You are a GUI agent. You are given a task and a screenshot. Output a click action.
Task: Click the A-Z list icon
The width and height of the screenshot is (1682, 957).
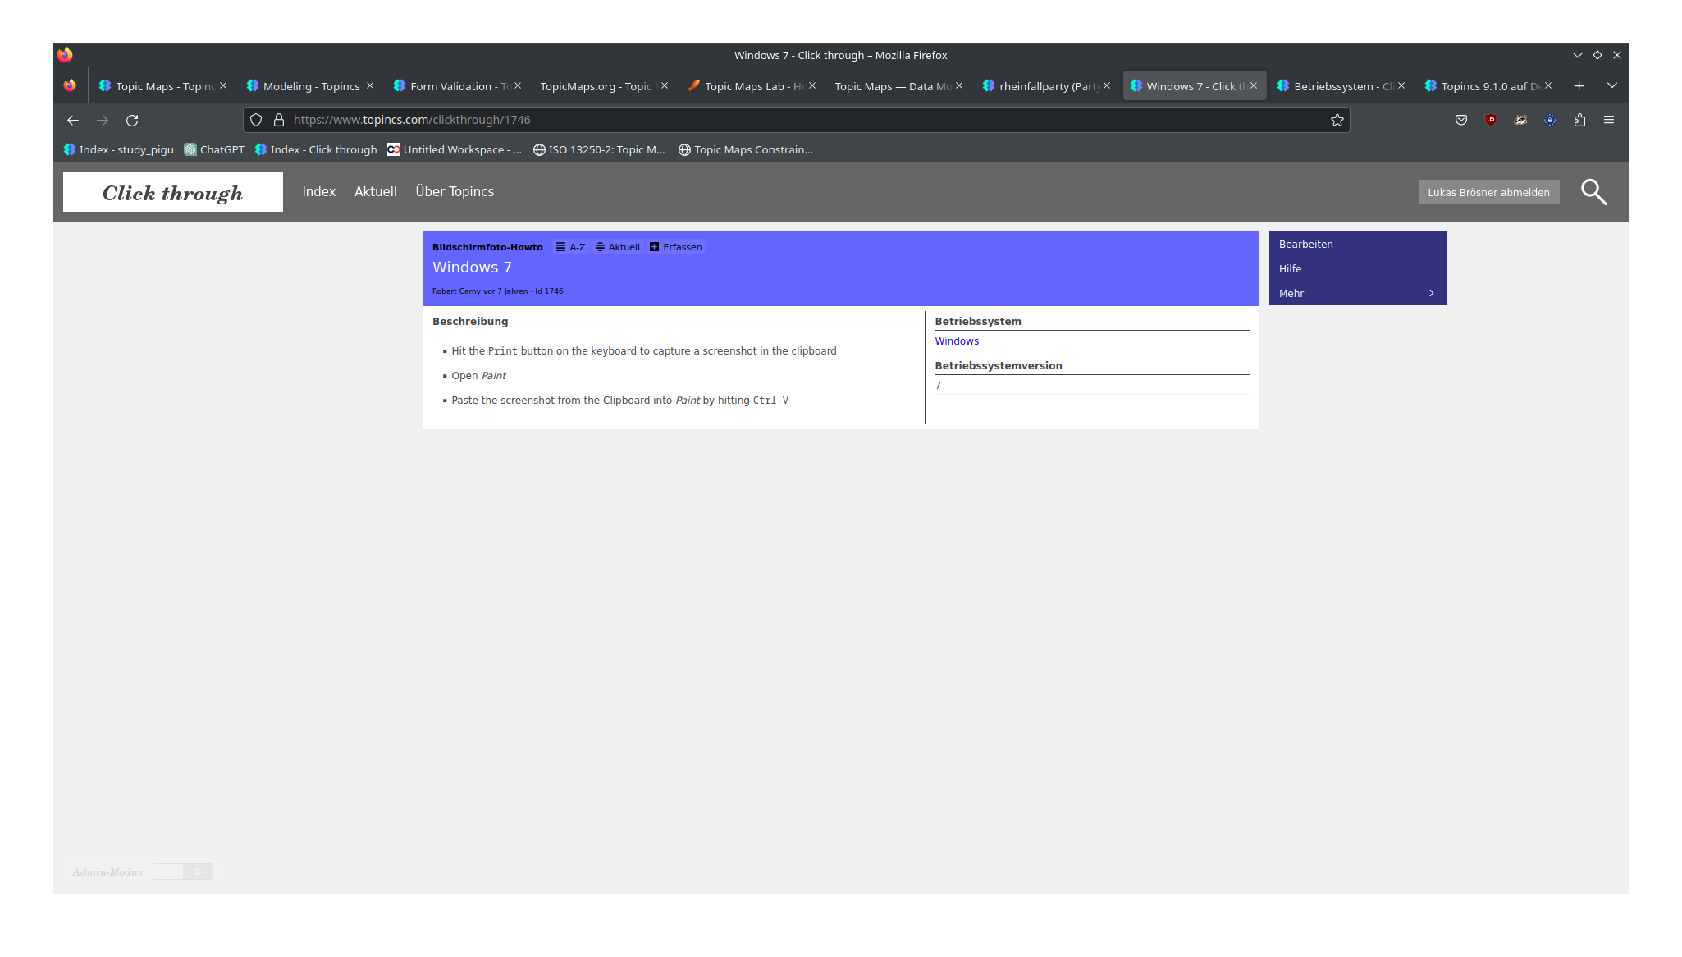coord(561,247)
